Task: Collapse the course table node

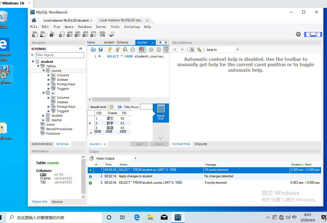Action: point(44,71)
